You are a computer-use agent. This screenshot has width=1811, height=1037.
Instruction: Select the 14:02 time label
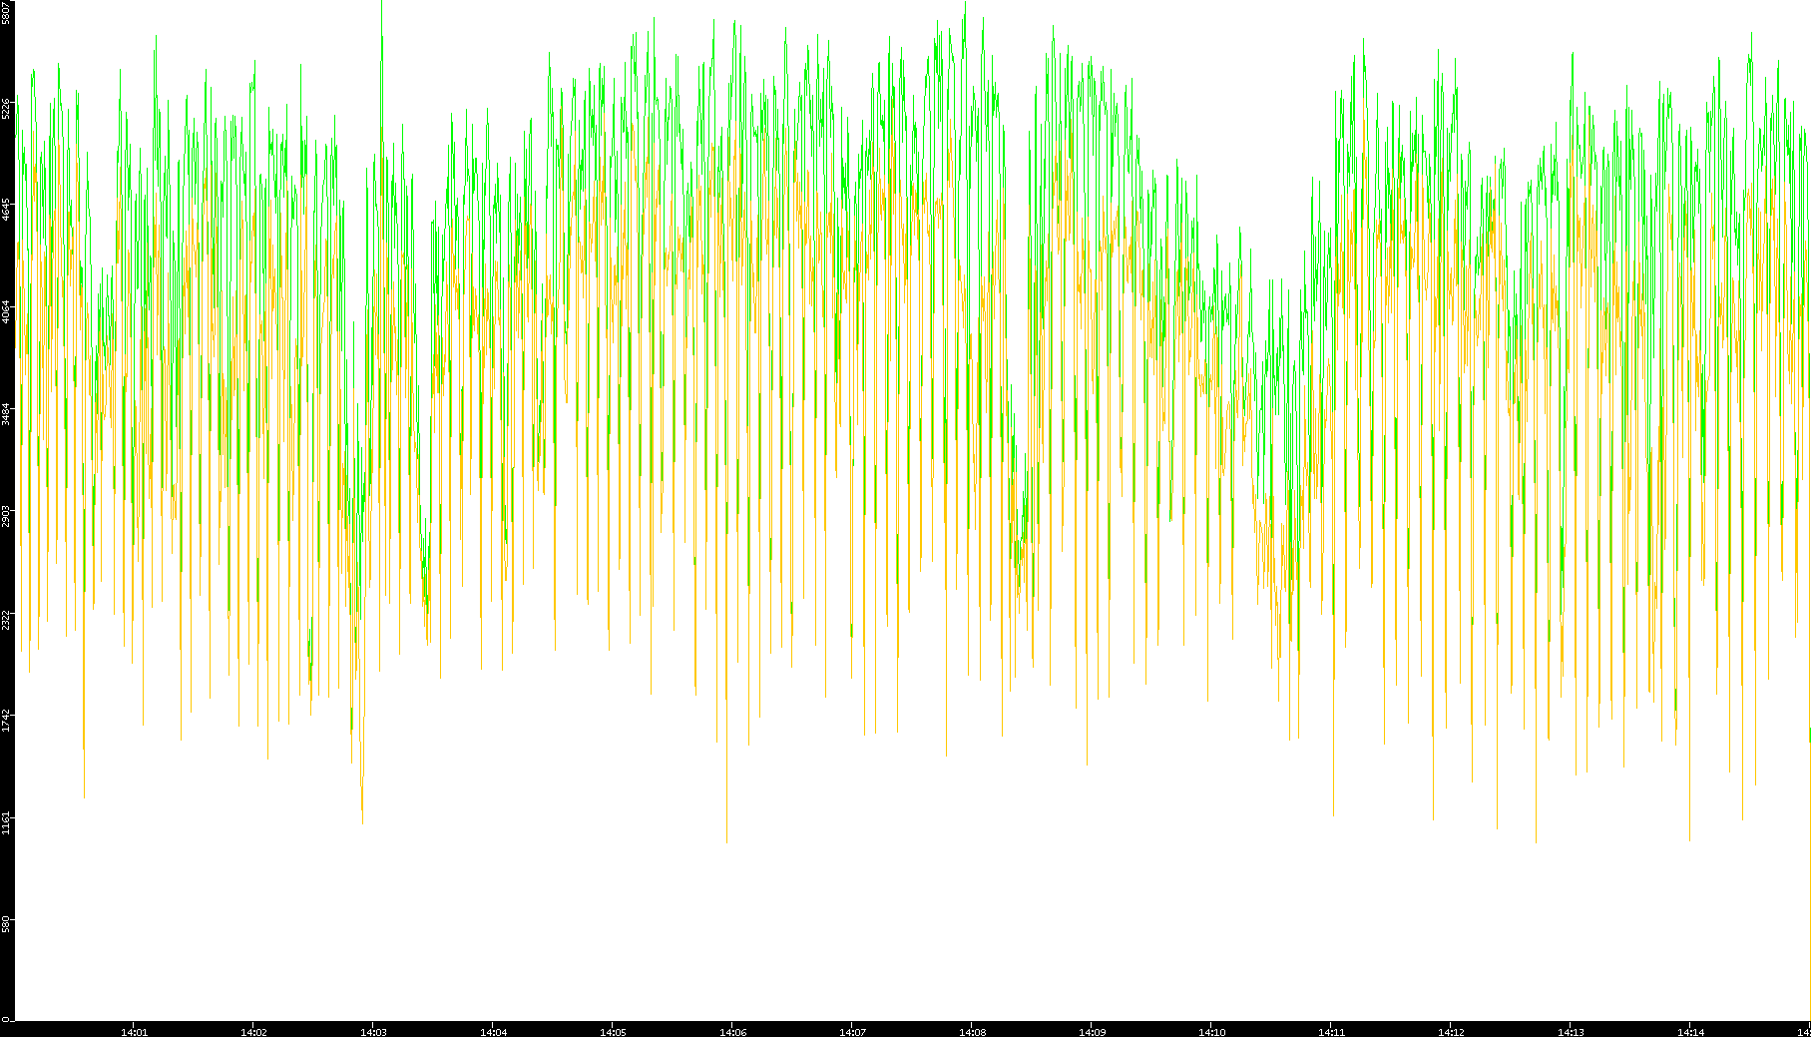pos(253,1032)
